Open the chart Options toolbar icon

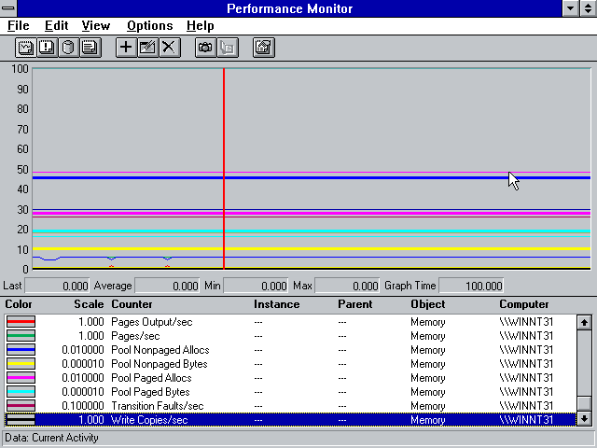pyautogui.click(x=263, y=48)
